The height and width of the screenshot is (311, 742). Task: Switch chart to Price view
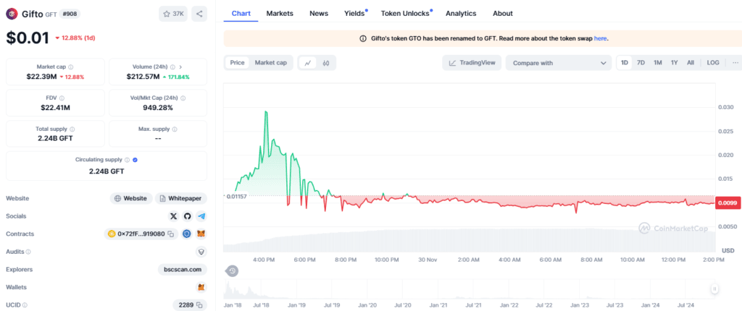[x=237, y=62]
